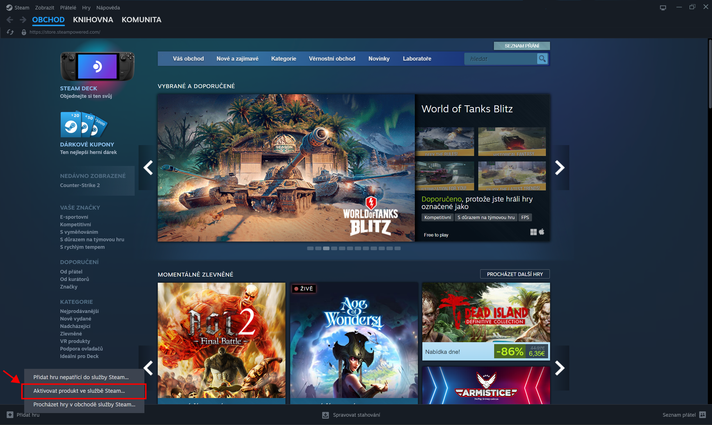Select the first carousel page indicator
The height and width of the screenshot is (425, 712).
coord(310,248)
